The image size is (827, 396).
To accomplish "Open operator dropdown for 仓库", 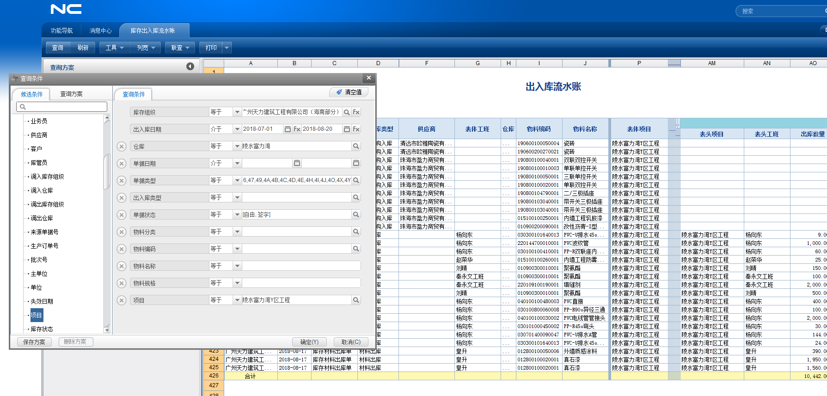I will tap(237, 146).
